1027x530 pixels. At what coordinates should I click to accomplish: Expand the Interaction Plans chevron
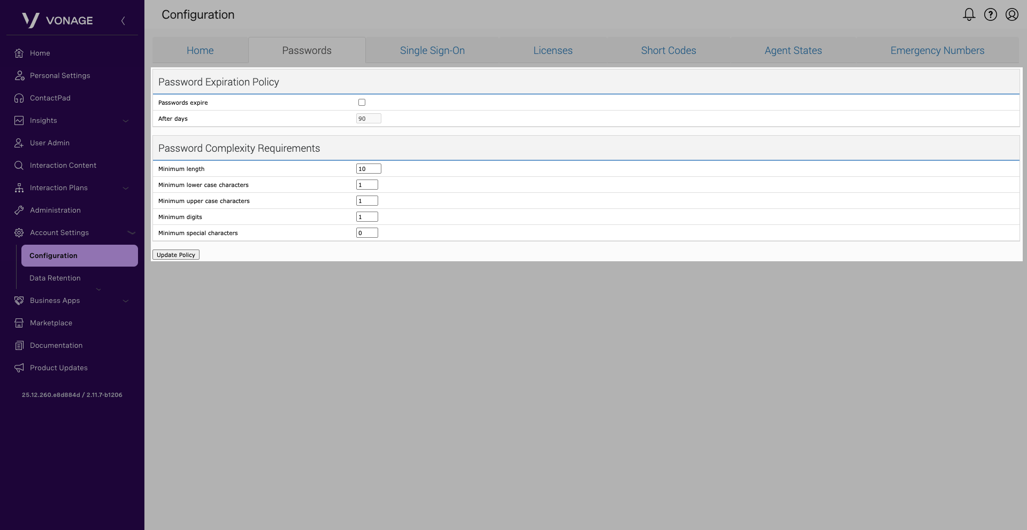point(126,188)
